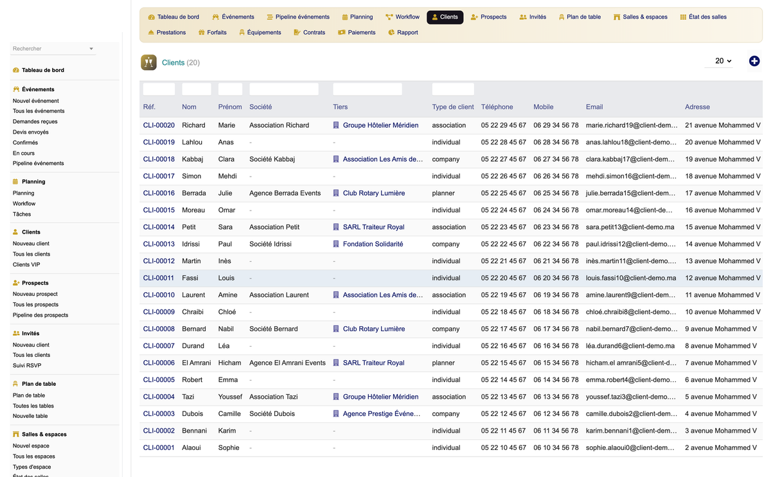Open the Prestations tab
This screenshot has height=477, width=771.
[166, 32]
